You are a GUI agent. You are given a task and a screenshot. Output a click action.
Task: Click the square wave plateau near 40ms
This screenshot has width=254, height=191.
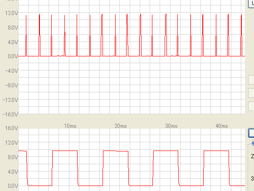click(216, 151)
